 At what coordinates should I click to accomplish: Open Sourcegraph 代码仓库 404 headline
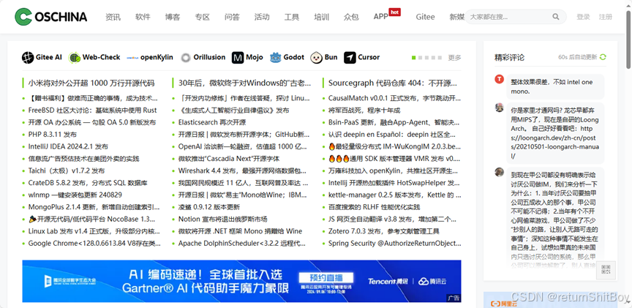click(393, 83)
